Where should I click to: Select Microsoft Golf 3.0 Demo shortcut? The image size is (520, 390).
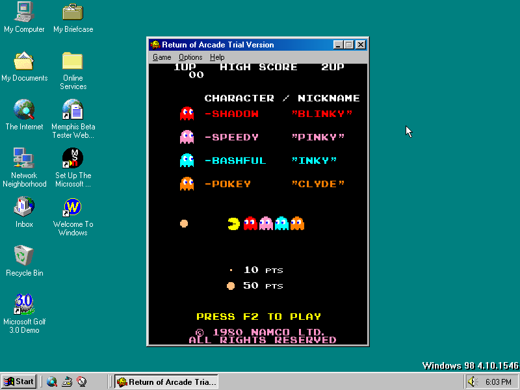coord(24,314)
